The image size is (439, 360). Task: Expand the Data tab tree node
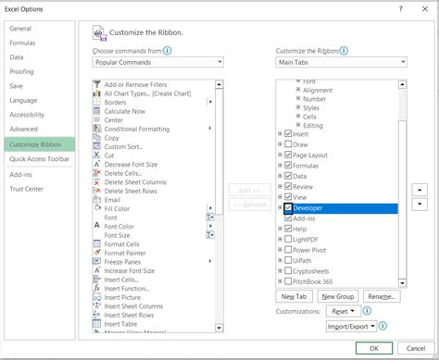[x=280, y=176]
